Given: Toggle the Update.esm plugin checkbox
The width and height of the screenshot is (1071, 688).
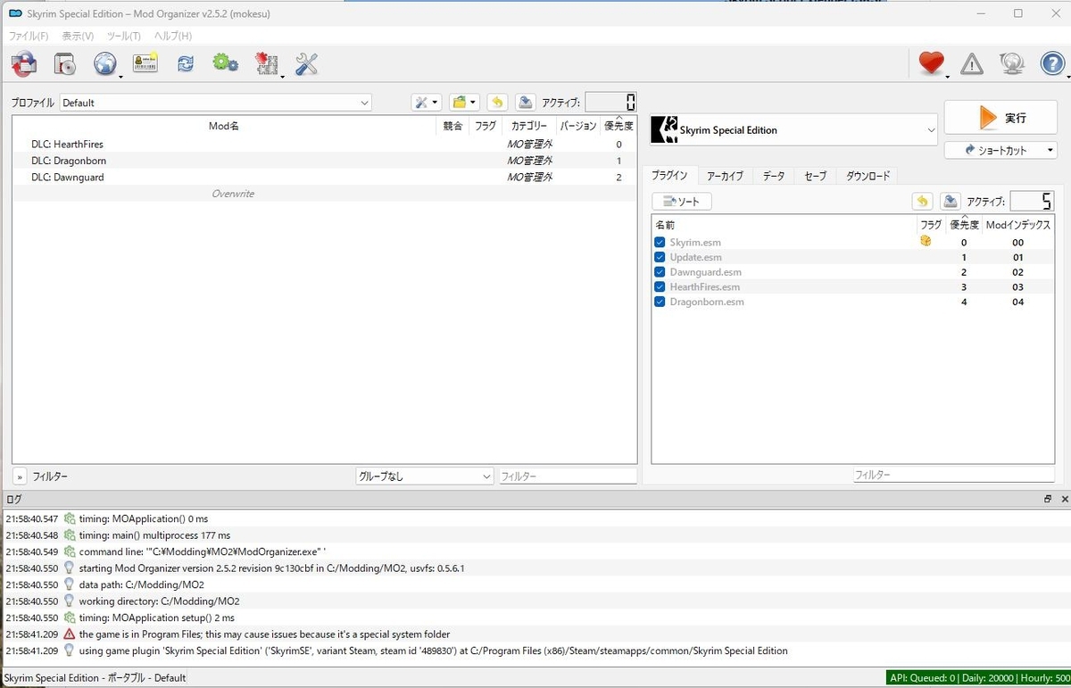Looking at the screenshot, I should click(x=660, y=257).
